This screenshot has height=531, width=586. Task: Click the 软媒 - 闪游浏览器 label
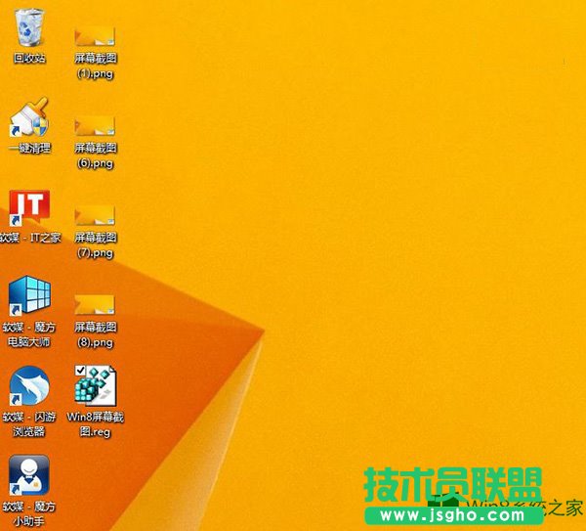tap(29, 424)
